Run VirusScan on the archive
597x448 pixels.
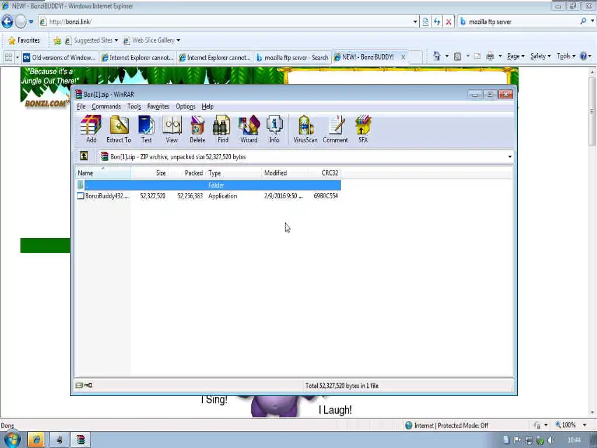coord(305,129)
